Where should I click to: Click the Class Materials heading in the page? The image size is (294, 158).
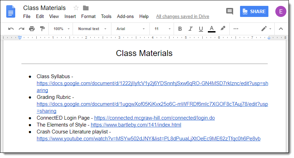pyautogui.click(x=144, y=53)
